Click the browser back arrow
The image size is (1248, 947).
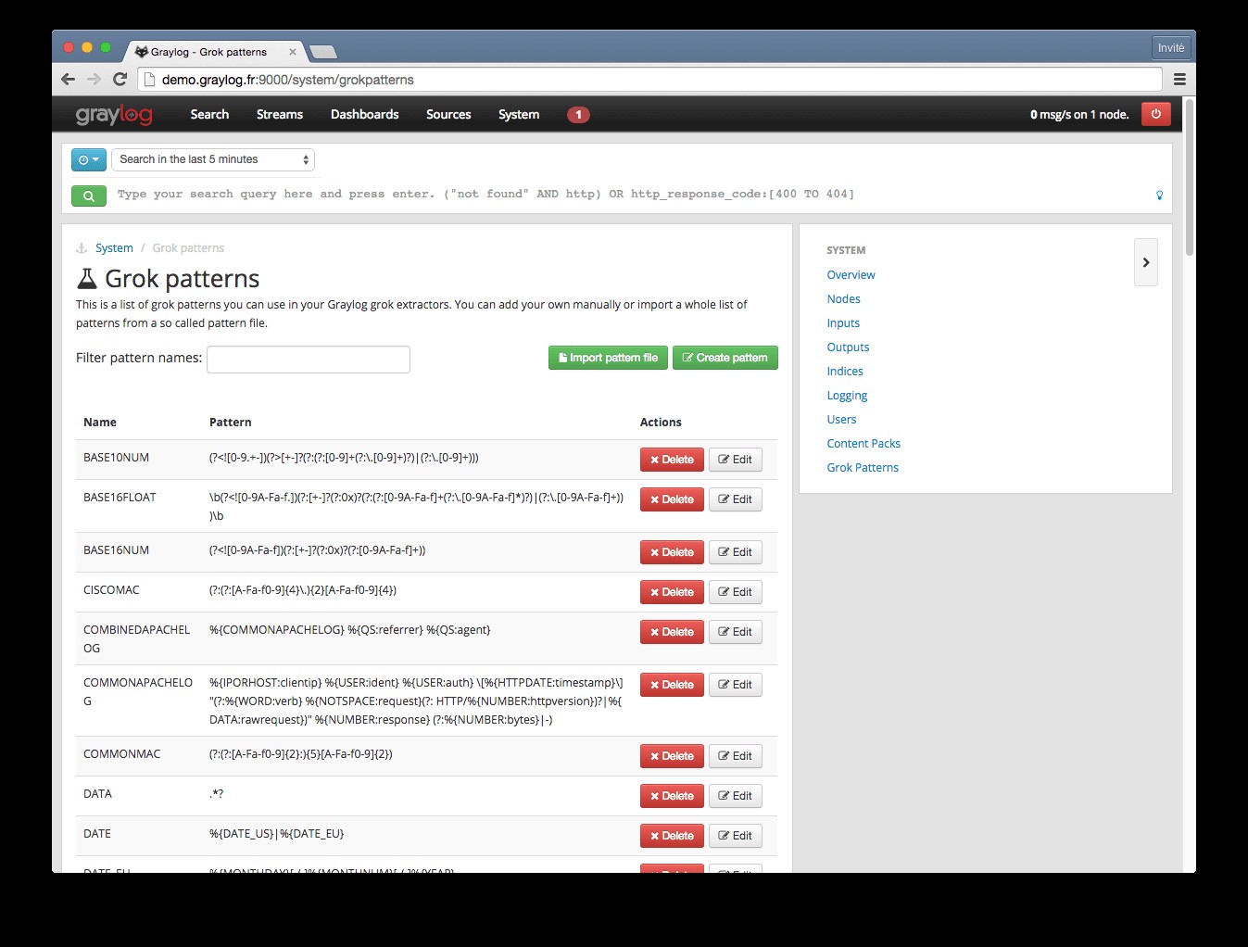(68, 79)
